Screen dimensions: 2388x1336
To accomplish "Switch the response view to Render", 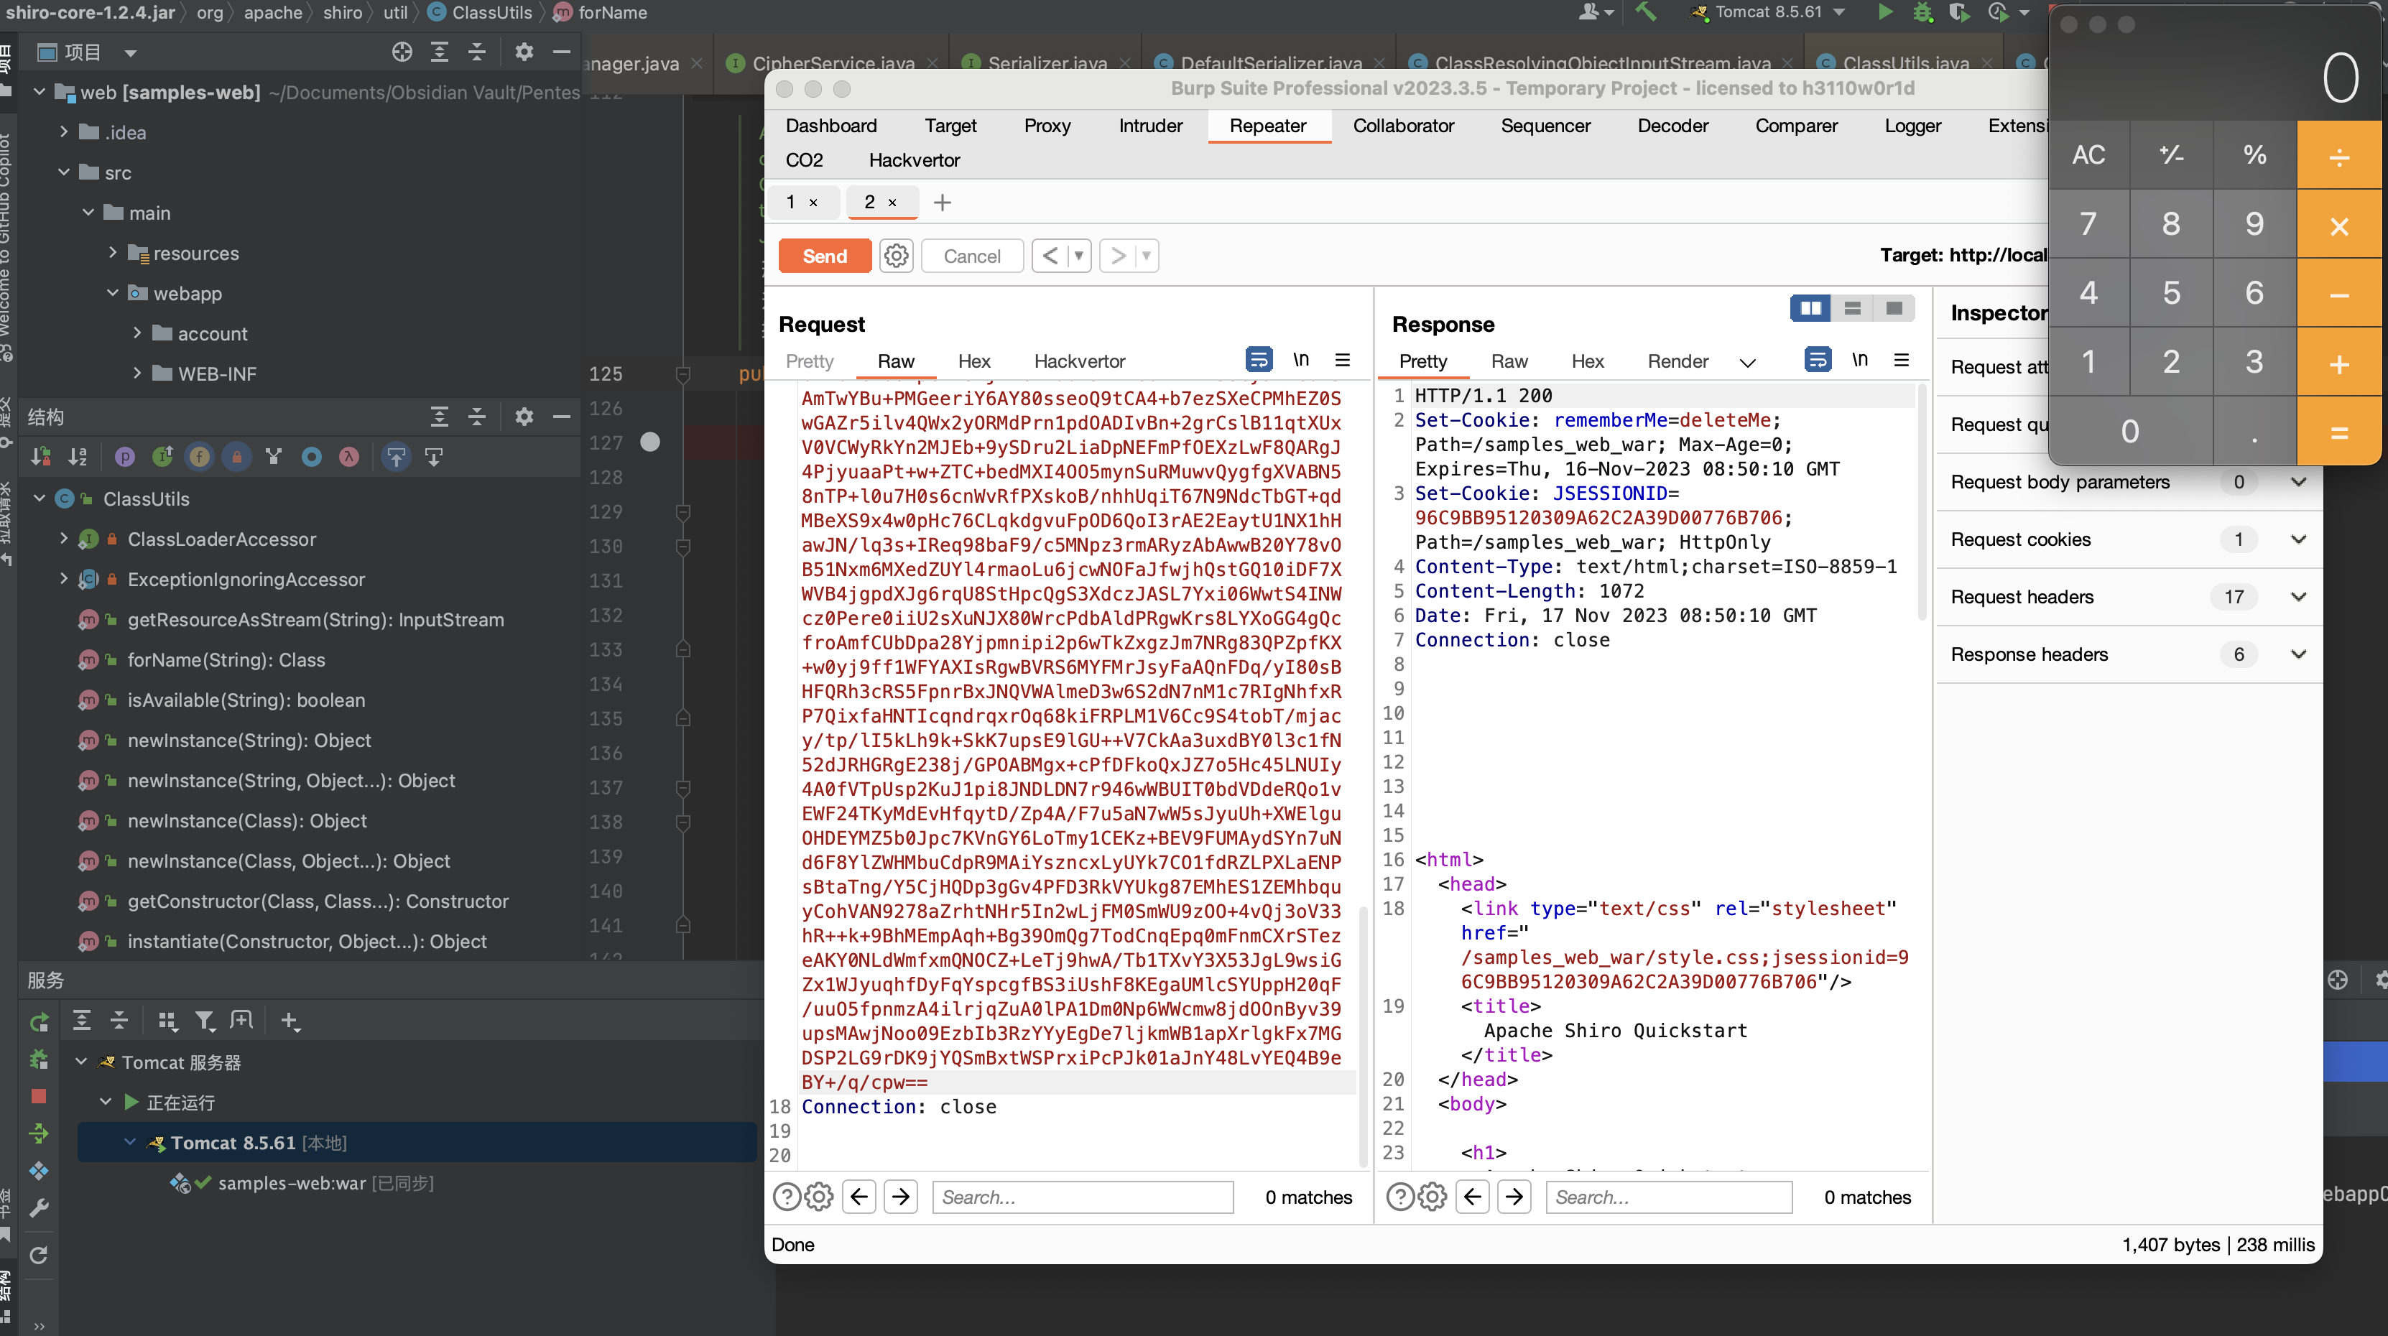I will click(x=1678, y=361).
